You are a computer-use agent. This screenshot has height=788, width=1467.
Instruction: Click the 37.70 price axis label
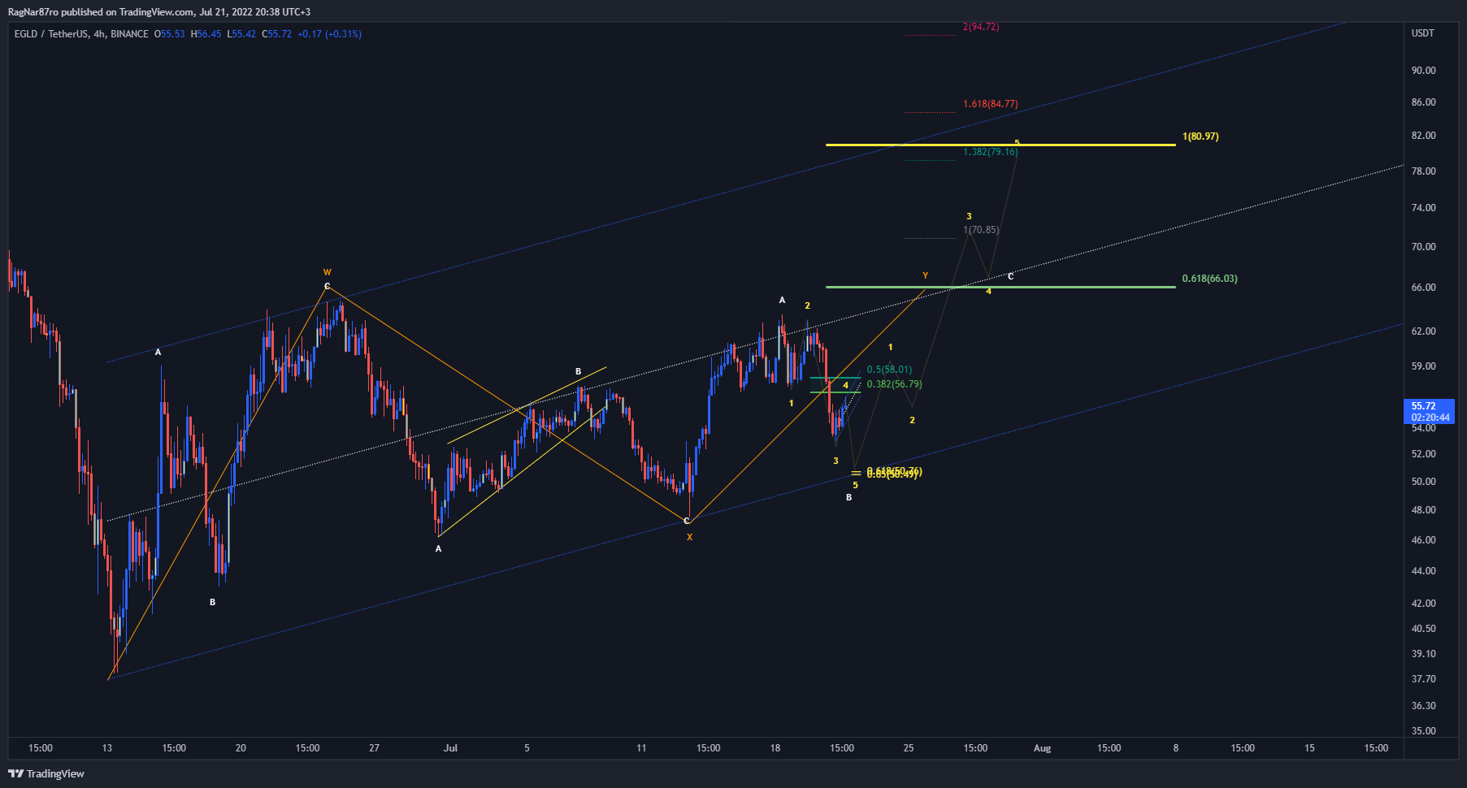tap(1423, 679)
